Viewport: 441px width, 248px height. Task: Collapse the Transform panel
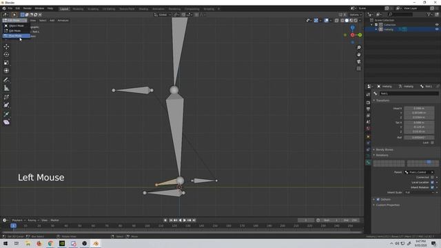382,101
